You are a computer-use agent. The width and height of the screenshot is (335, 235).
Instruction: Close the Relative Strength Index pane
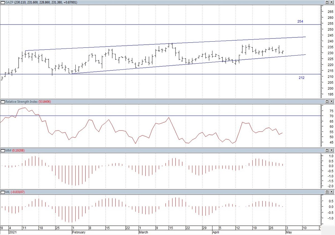tap(332, 102)
